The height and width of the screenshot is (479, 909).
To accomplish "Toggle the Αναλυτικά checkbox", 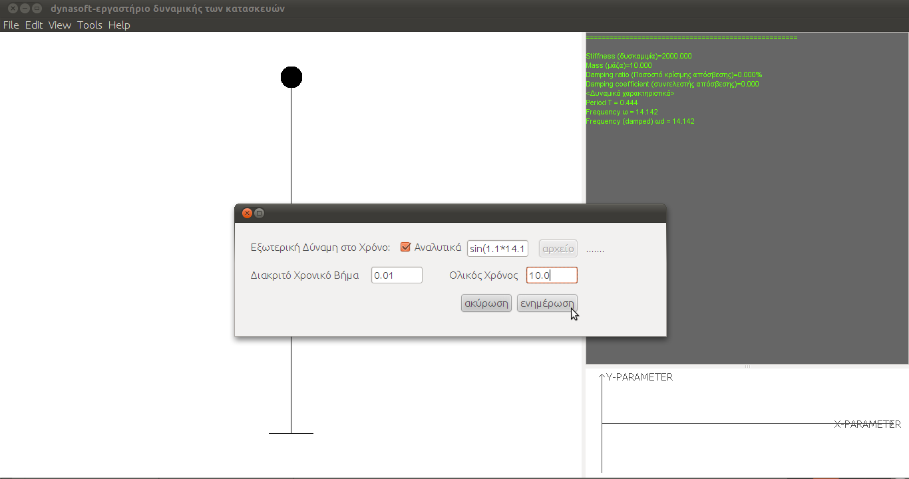I will tap(405, 247).
